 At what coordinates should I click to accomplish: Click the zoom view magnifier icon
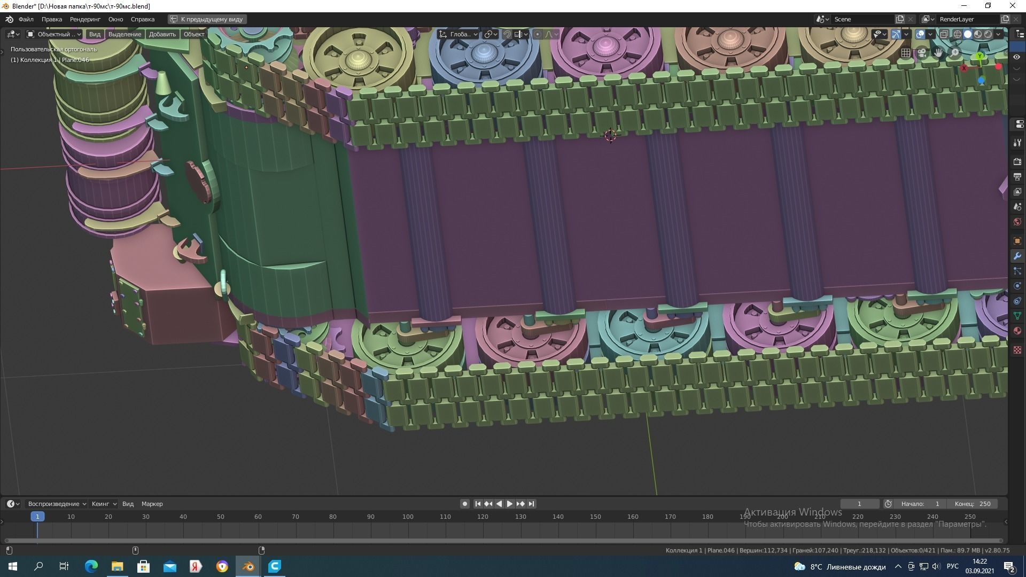coord(955,52)
